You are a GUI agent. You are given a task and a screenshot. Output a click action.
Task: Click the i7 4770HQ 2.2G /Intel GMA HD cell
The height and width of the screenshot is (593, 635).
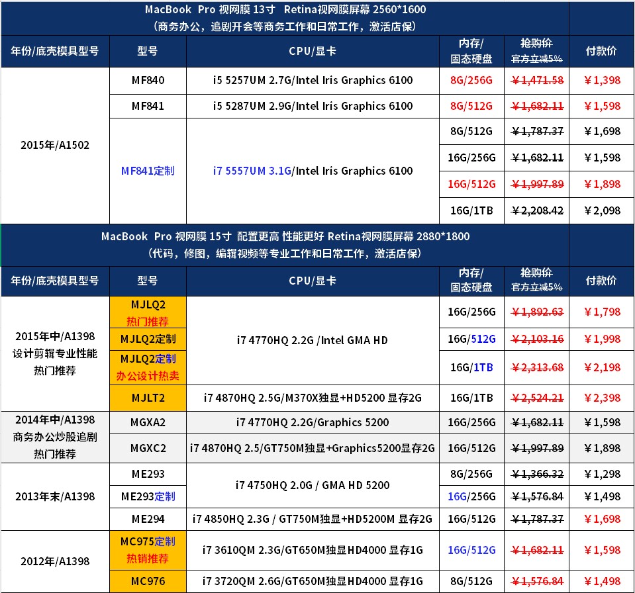point(313,340)
